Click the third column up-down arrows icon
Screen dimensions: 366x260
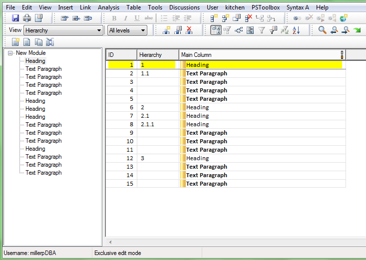click(x=88, y=18)
